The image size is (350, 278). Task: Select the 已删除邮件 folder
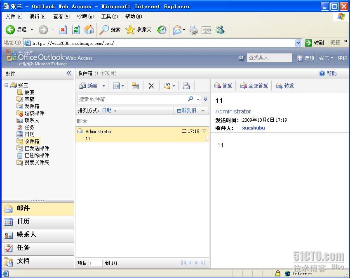[33, 155]
